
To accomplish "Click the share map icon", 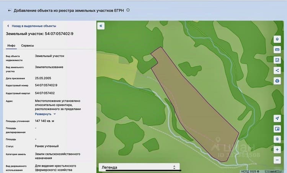I will click(x=277, y=70).
